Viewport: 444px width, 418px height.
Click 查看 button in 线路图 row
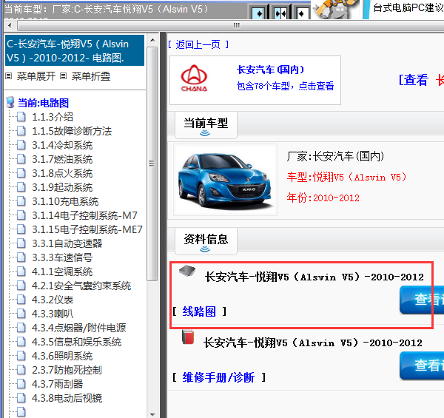click(422, 300)
